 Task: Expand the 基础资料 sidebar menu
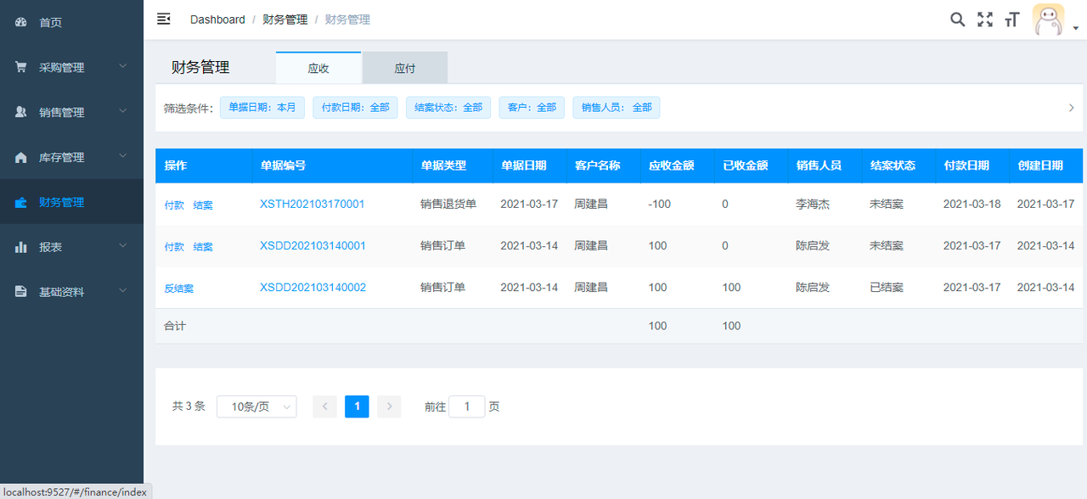click(71, 291)
